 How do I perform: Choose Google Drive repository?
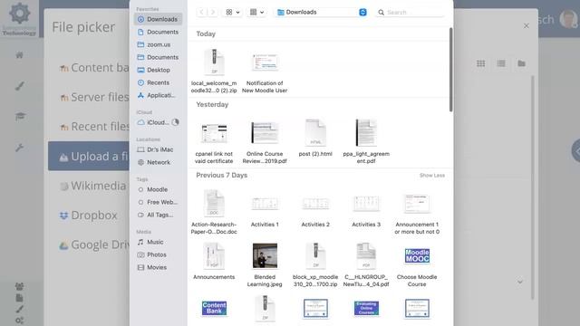[x=94, y=244]
